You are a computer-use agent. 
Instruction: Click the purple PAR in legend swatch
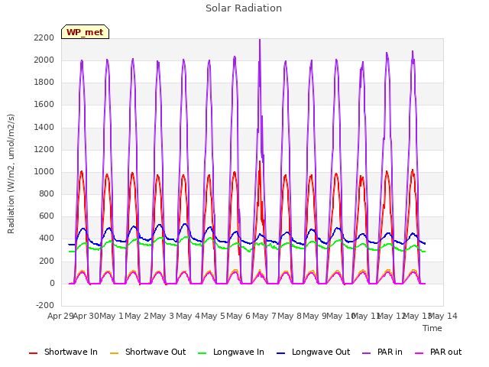[x=367, y=353]
